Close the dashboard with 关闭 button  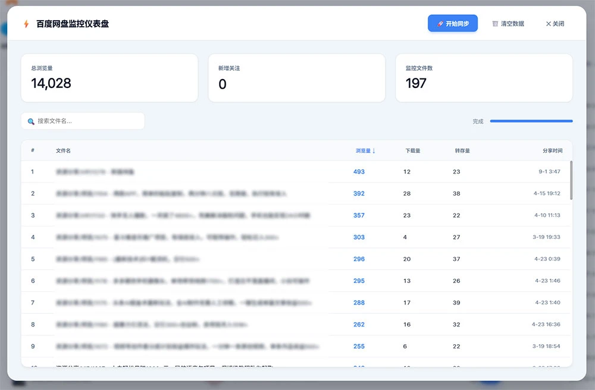tap(555, 24)
